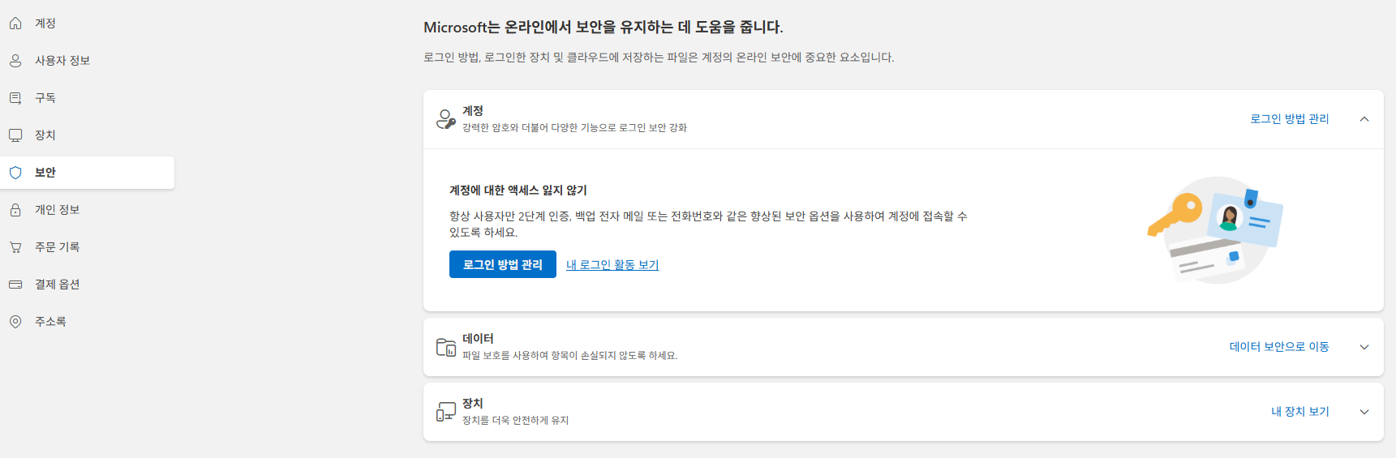Image resolution: width=1396 pixels, height=458 pixels.
Task: Click the card icon for 결제 옵션
Action: pyautogui.click(x=15, y=285)
